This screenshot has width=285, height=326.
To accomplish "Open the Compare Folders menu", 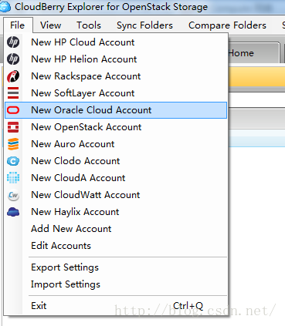I will [x=227, y=25].
